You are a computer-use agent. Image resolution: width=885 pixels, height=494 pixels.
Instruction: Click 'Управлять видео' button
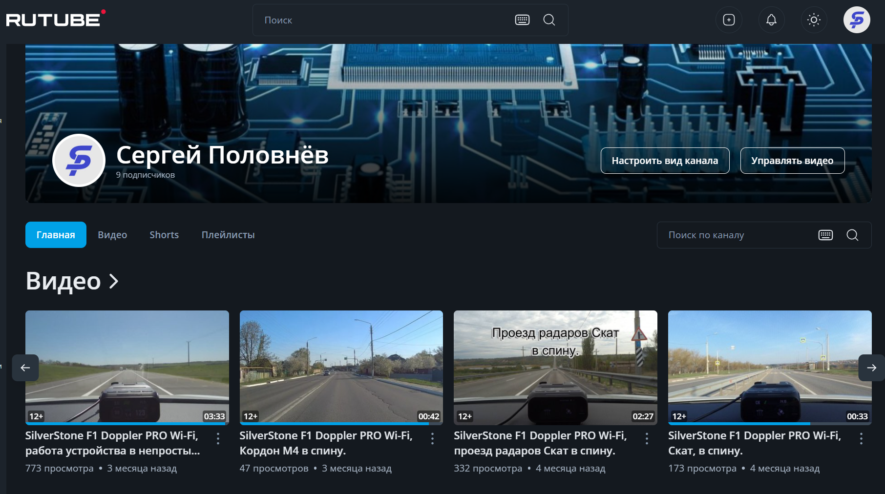pos(792,161)
